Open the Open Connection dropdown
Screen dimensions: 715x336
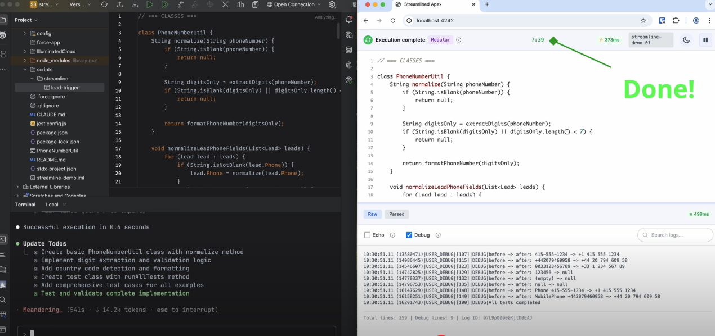pyautogui.click(x=293, y=4)
